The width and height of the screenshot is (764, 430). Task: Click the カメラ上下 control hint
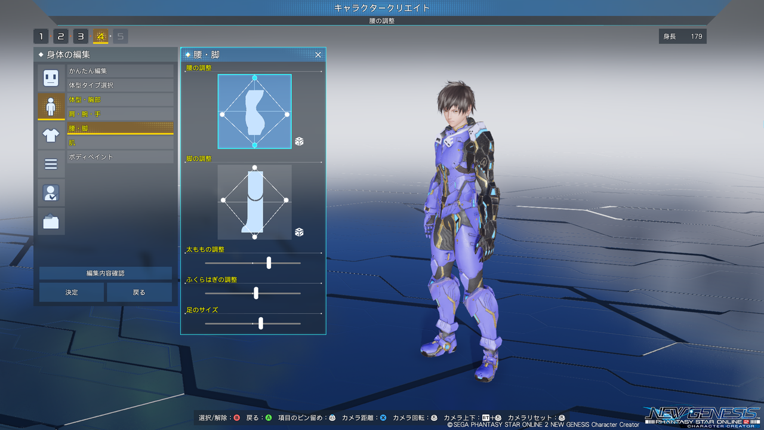point(473,418)
